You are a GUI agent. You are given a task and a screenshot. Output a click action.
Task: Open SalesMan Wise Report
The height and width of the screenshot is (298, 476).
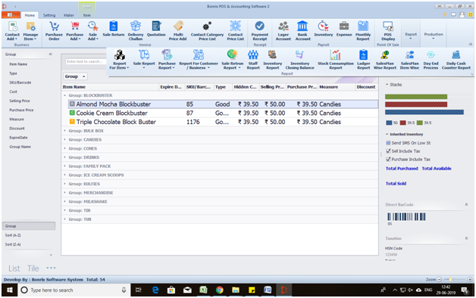(x=385, y=60)
